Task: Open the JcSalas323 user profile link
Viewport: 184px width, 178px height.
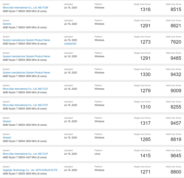Action: (x=70, y=44)
